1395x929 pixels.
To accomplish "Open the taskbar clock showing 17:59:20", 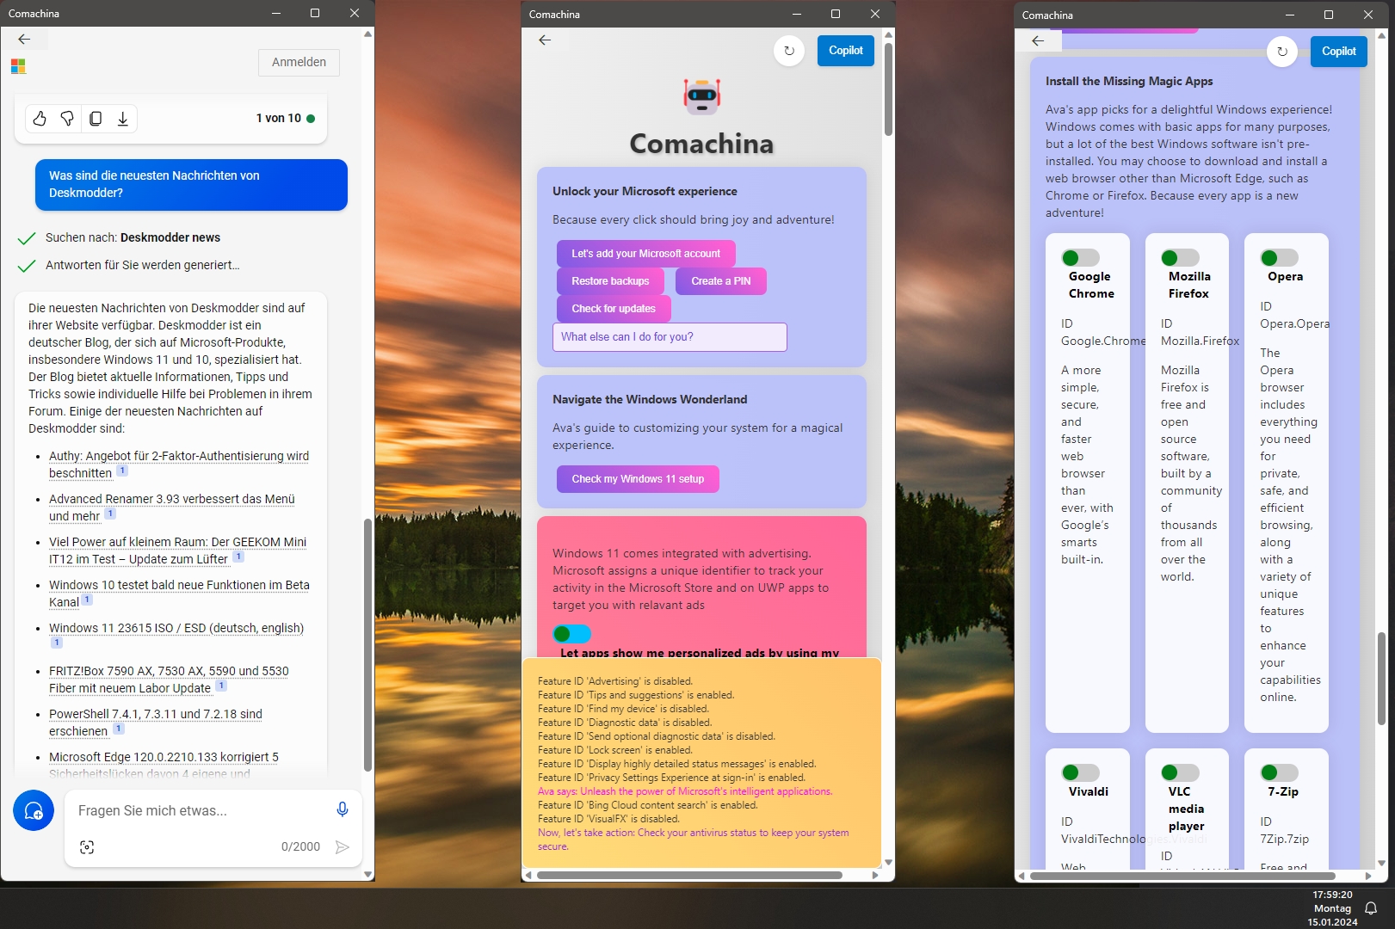I will [x=1333, y=908].
